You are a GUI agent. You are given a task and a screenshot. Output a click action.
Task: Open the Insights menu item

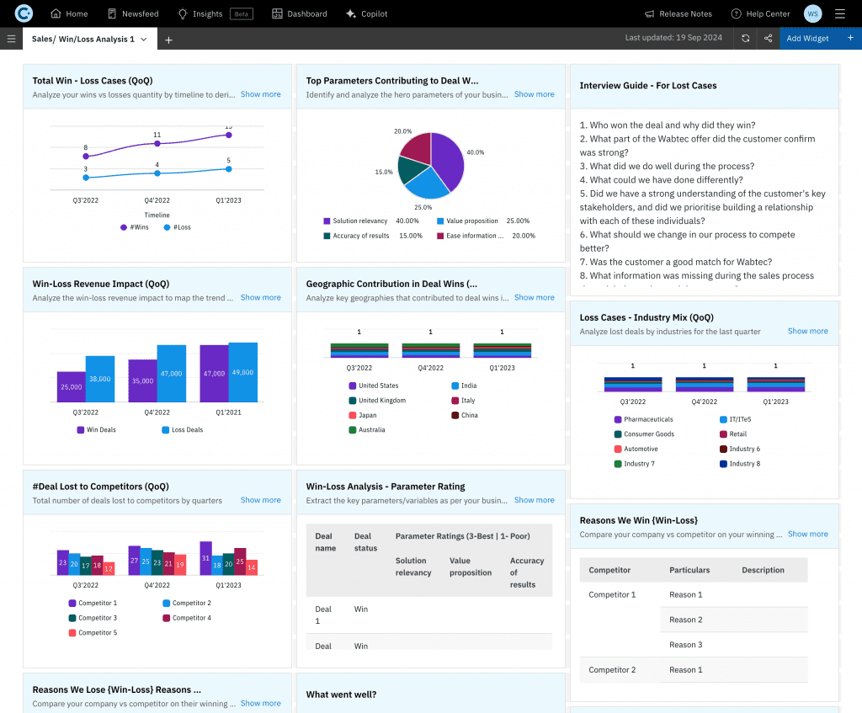coord(200,13)
